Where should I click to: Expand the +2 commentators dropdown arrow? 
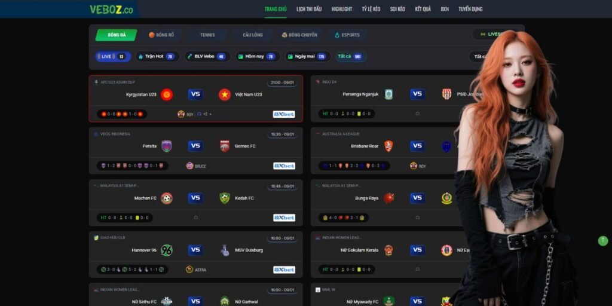[211, 114]
